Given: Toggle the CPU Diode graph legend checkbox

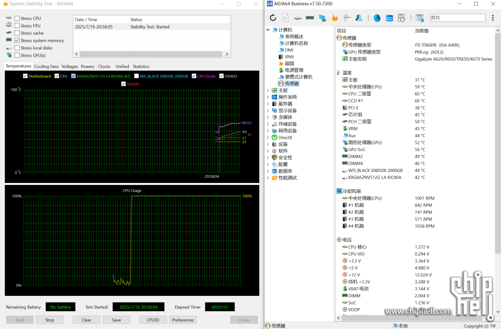Looking at the screenshot, I should tap(194, 76).
